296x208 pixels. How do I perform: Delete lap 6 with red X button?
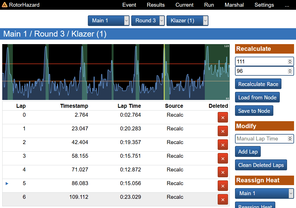[223, 199]
